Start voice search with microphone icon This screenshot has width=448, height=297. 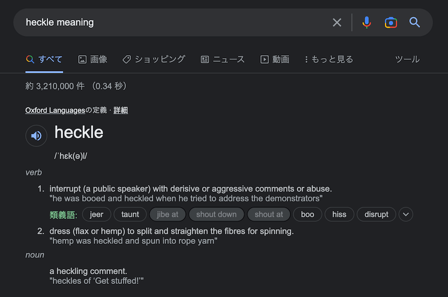[366, 22]
